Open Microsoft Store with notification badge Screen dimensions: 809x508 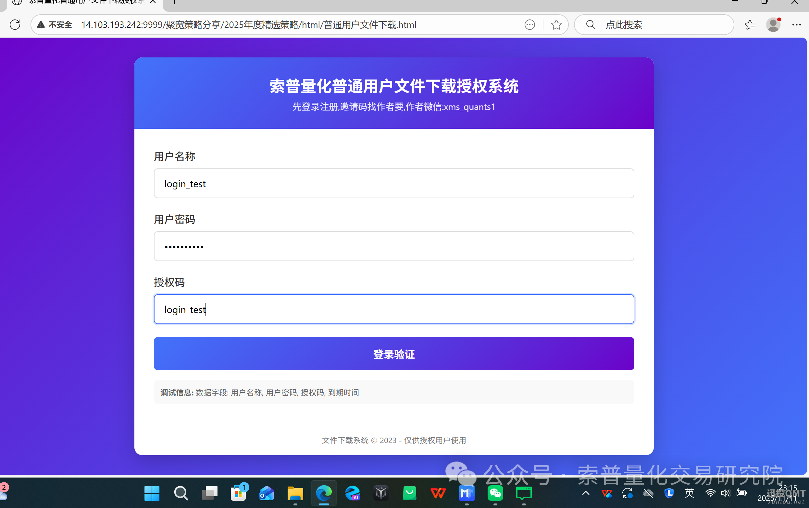click(x=239, y=493)
